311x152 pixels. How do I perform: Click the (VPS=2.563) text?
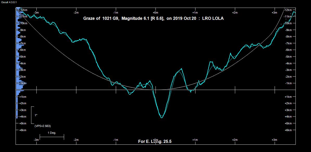43,126
